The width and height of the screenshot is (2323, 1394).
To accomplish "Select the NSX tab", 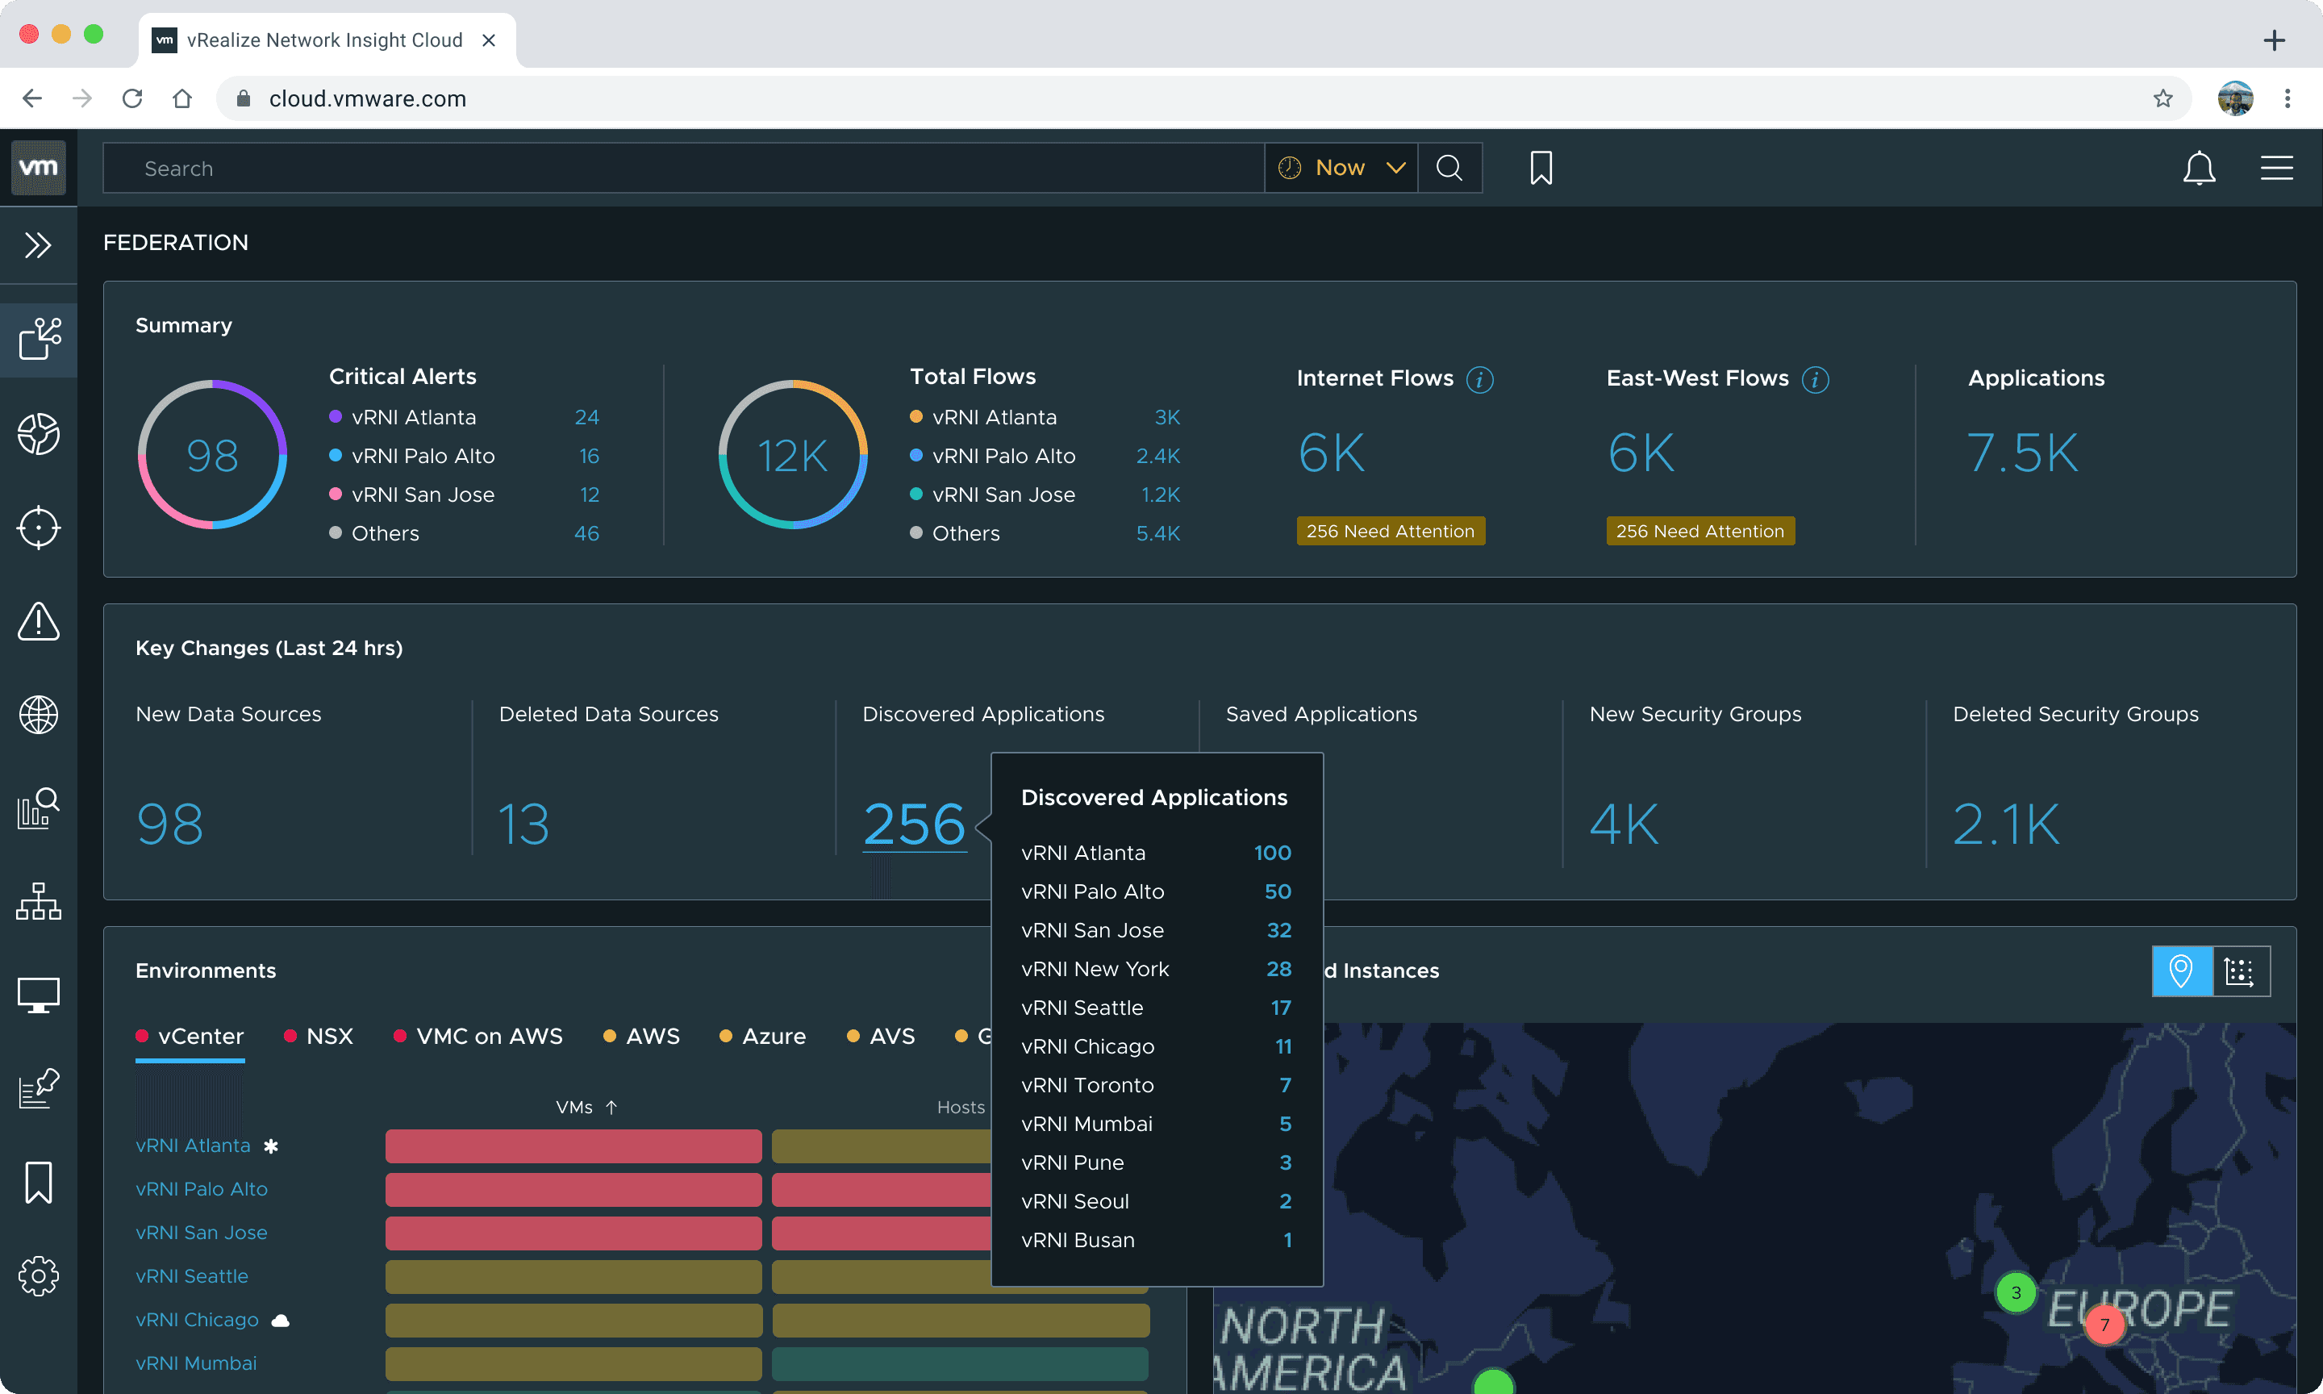I will [319, 1036].
